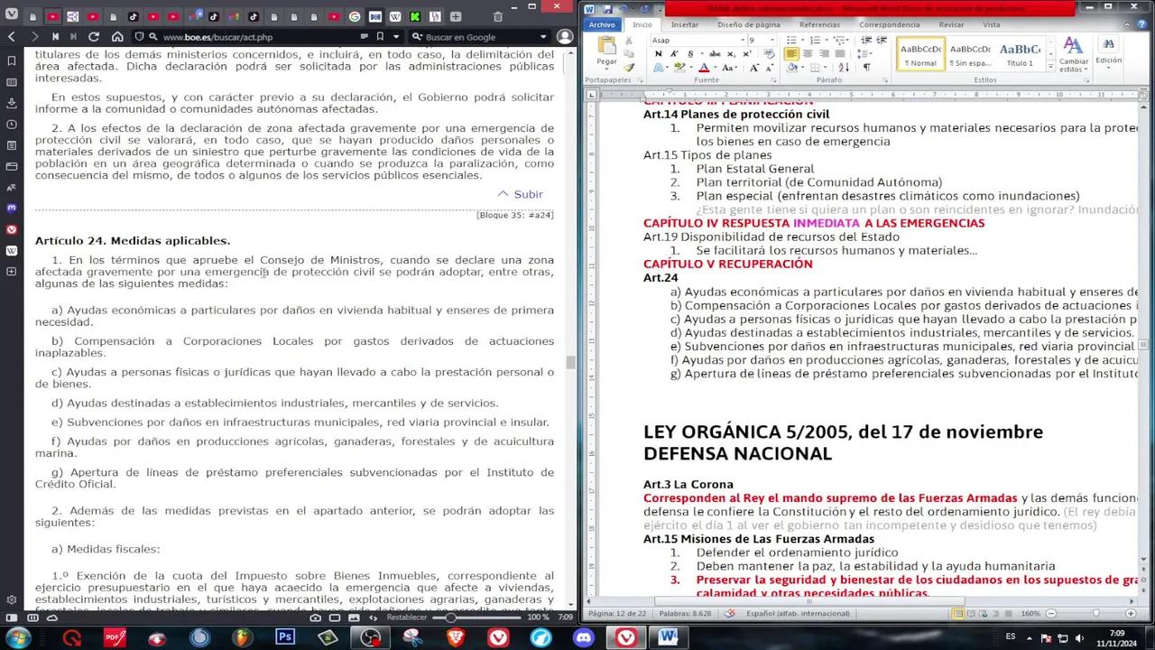Navigate back in the Vivaldi browser
The height and width of the screenshot is (650, 1155).
12,37
